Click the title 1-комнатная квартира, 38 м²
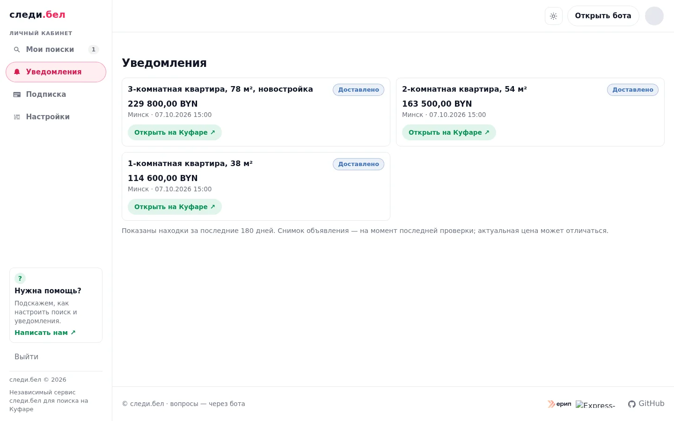Screen dimensions: 674x421 (x=190, y=164)
